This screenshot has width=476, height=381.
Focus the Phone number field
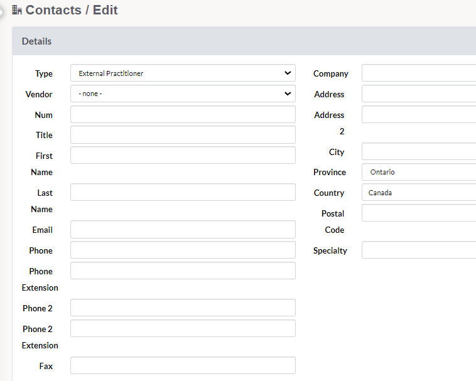coord(183,250)
